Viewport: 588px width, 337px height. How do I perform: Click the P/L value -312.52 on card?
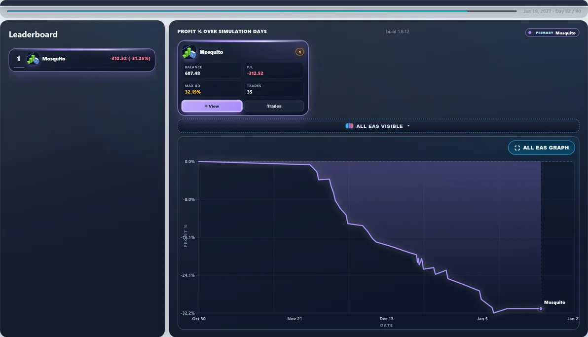point(255,73)
